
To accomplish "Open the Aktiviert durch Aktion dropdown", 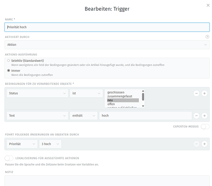I will pos(107,45).
